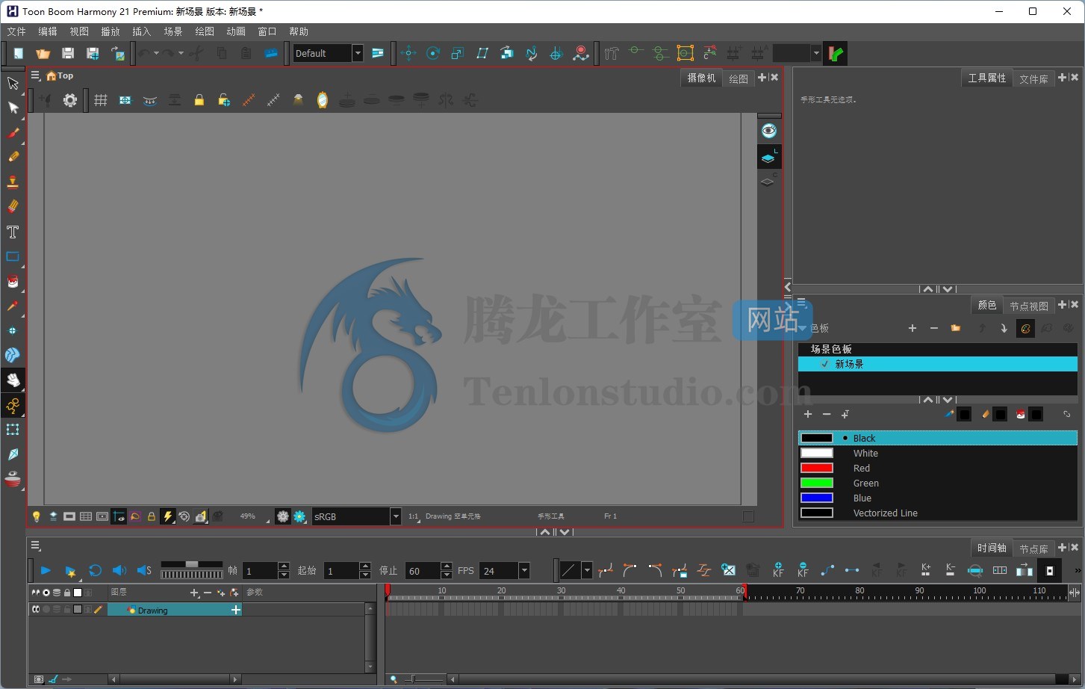Open the camera view panel menu
Image resolution: width=1085 pixels, height=689 pixels.
click(x=35, y=75)
